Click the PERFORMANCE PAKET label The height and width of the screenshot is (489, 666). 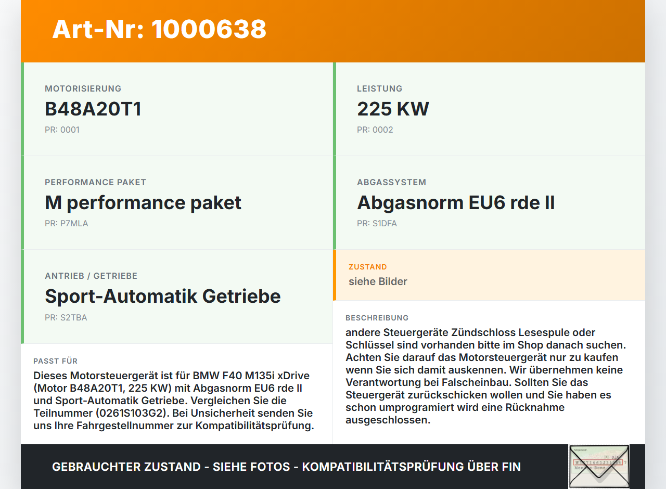(96, 182)
